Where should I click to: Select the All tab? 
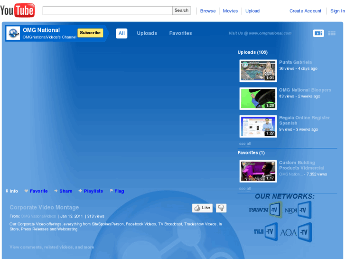coord(121,33)
